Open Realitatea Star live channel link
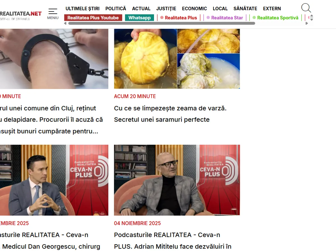Screen dimensions: 336x252 225,18
